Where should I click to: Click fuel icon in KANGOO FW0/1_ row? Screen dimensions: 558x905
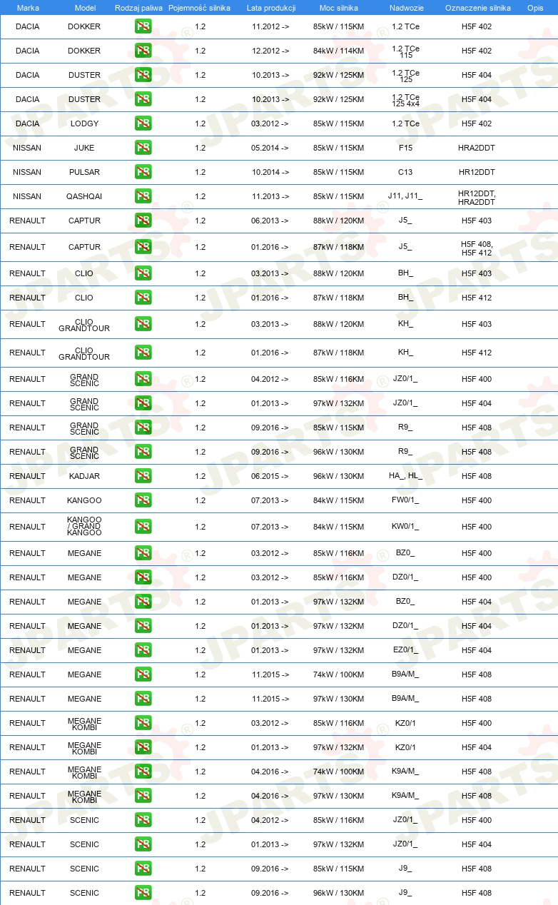[143, 500]
